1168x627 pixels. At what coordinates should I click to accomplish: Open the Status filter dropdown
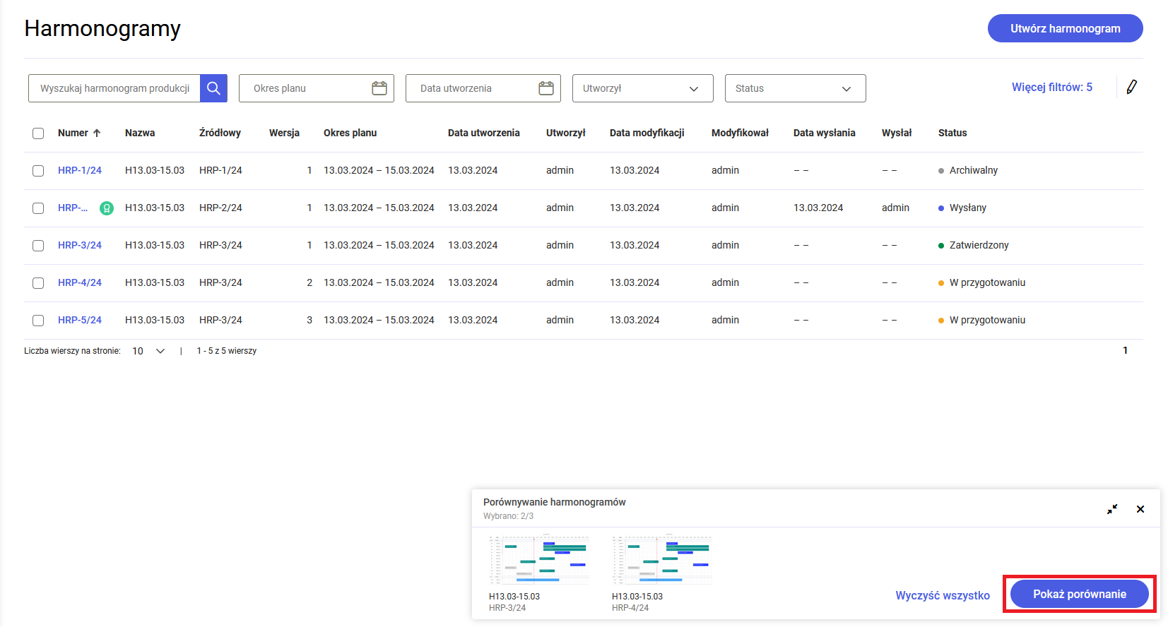794,88
